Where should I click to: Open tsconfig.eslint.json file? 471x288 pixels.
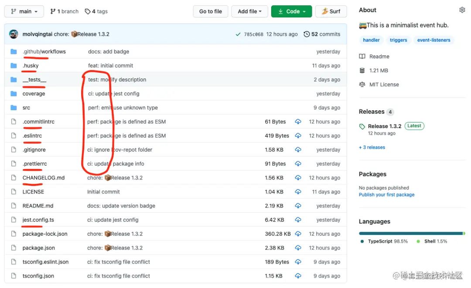click(x=45, y=262)
